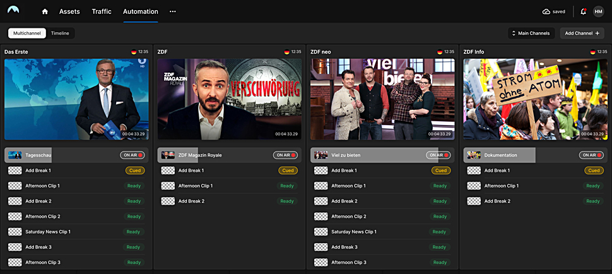This screenshot has width=612, height=274.
Task: Open the Assets menu
Action: coord(69,12)
